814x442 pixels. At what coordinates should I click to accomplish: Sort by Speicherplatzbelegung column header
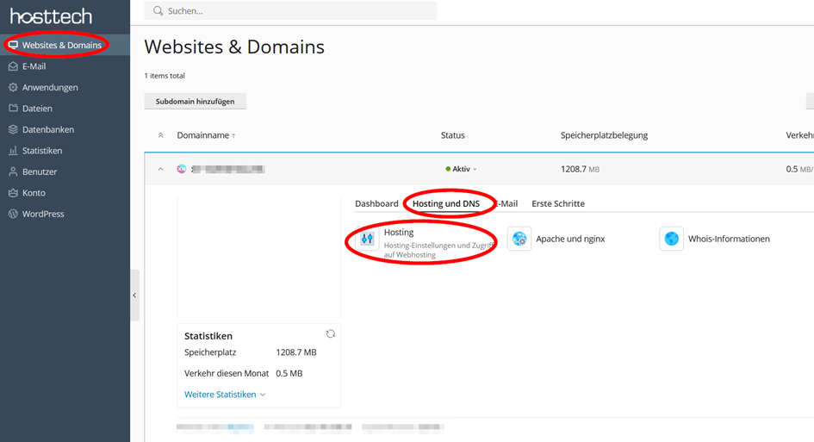tap(604, 135)
